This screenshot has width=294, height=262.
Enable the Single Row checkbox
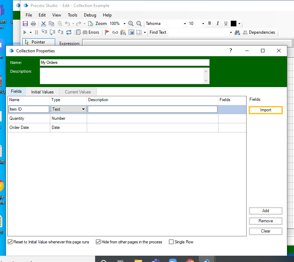(x=171, y=242)
